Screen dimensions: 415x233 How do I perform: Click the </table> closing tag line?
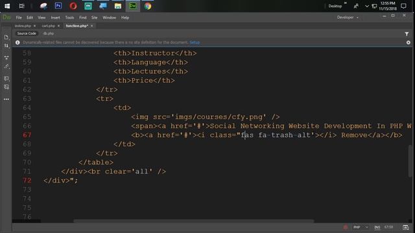(x=96, y=162)
